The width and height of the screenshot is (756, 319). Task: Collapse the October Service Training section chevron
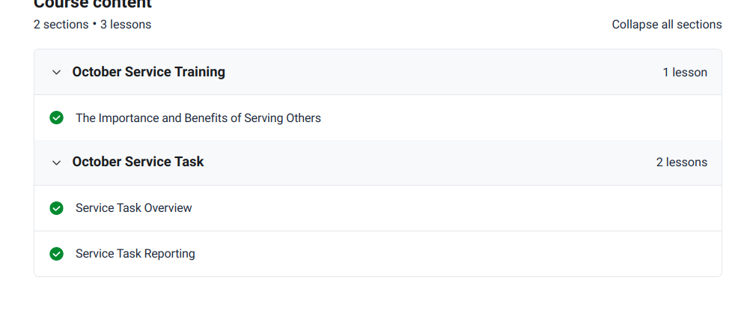tap(56, 73)
